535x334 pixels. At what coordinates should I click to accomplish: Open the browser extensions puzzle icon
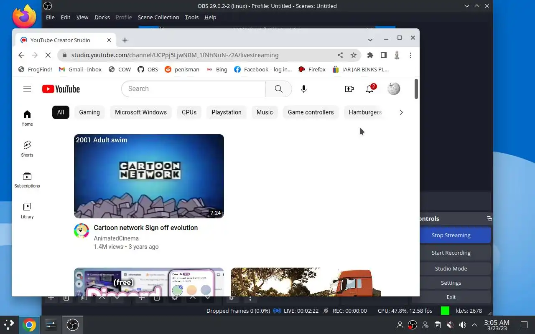point(370,55)
